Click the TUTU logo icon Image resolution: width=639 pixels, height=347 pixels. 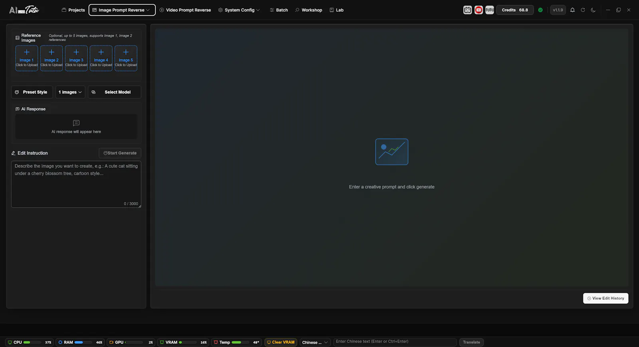490,10
